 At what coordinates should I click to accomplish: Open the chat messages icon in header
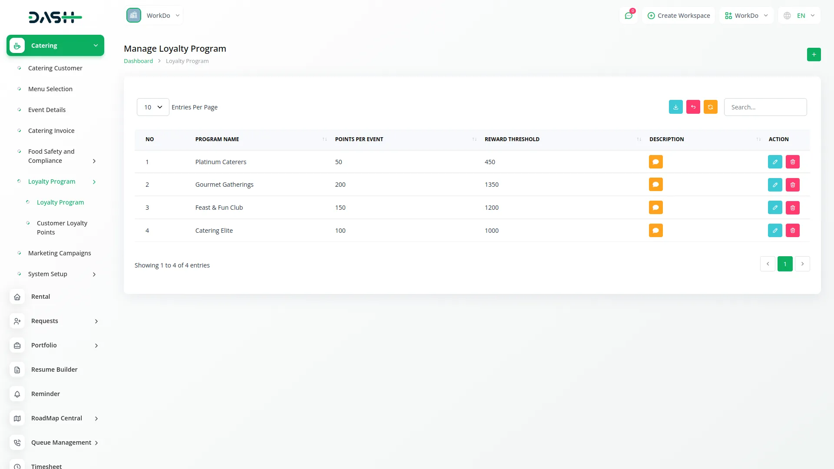628,16
